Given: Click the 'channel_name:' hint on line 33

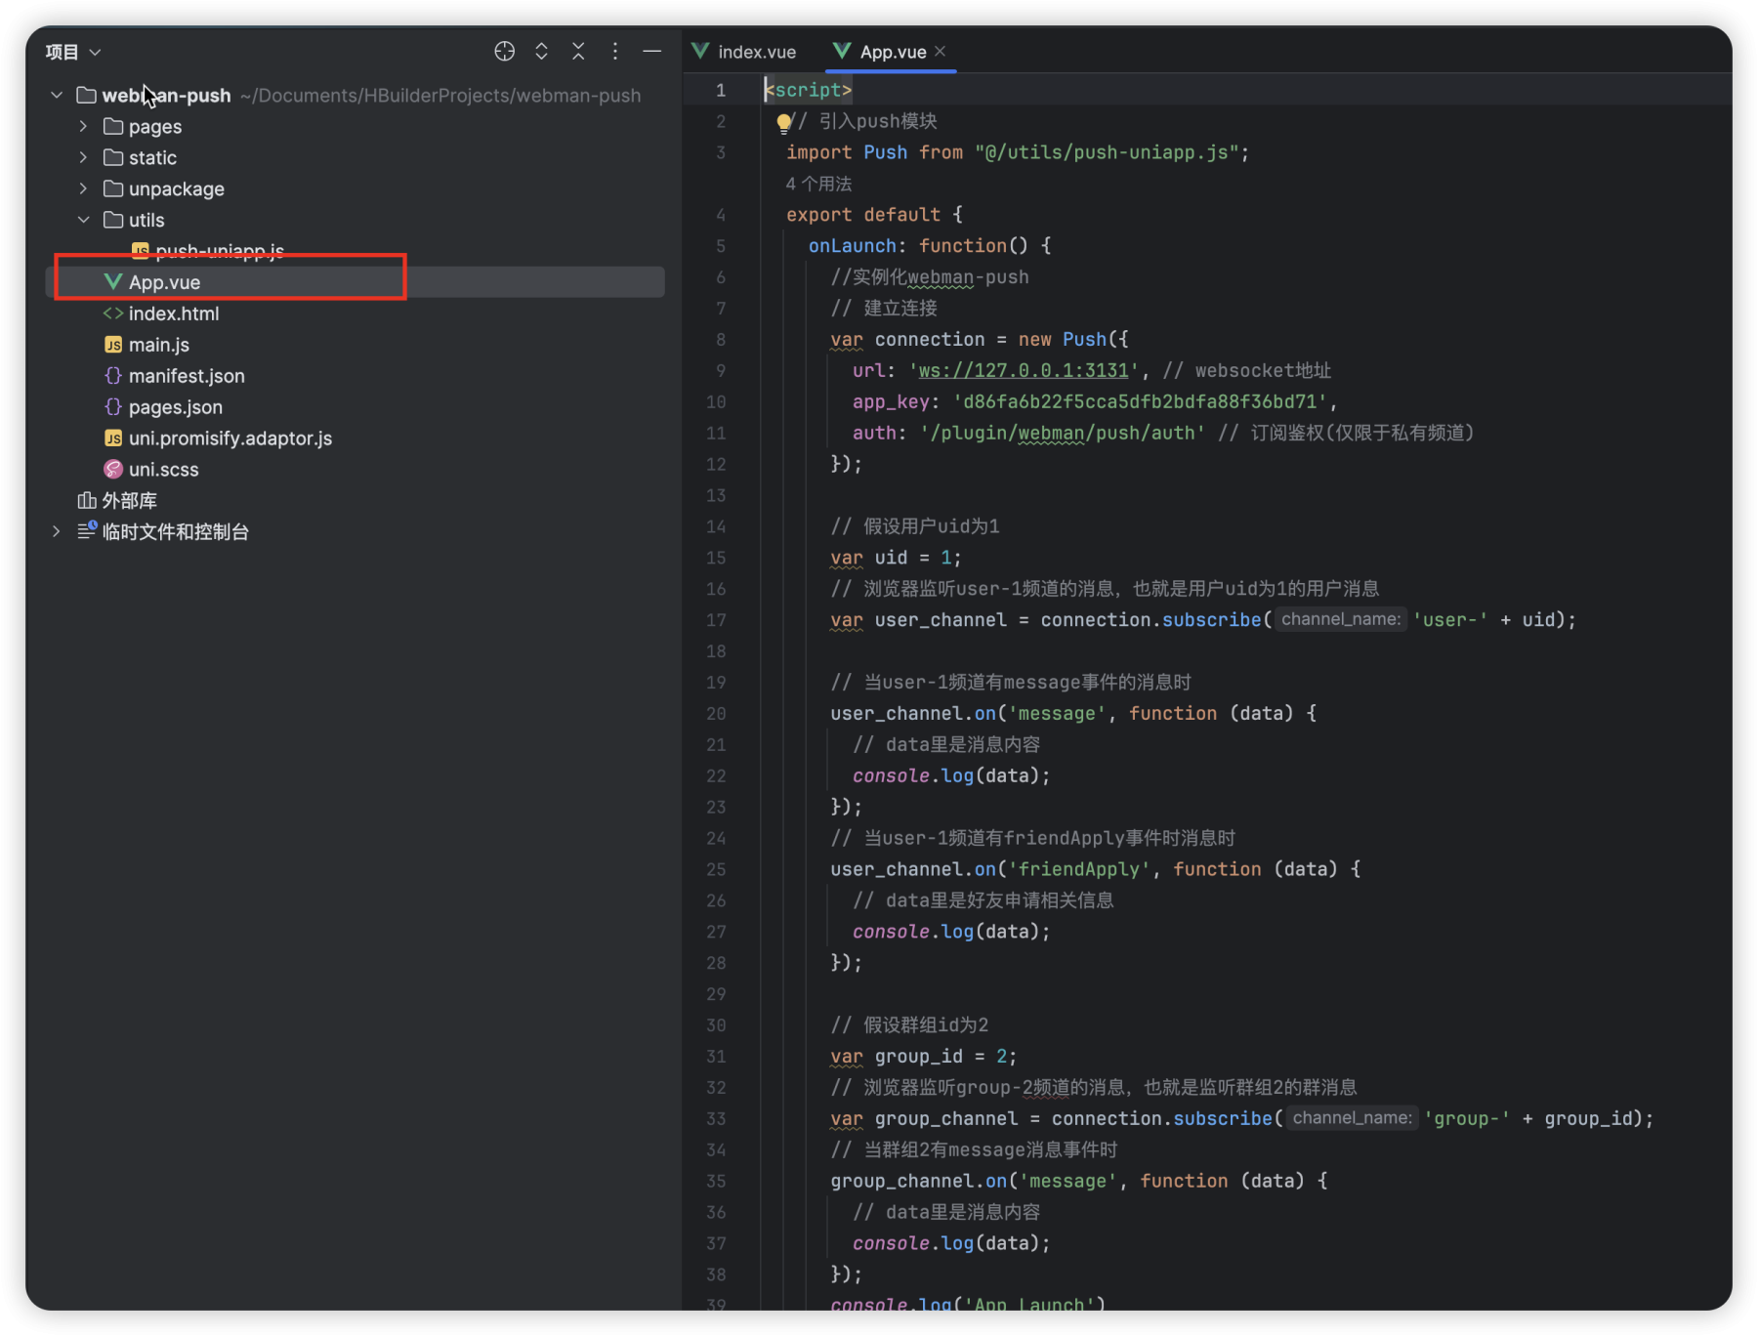Looking at the screenshot, I should coord(1352,1118).
